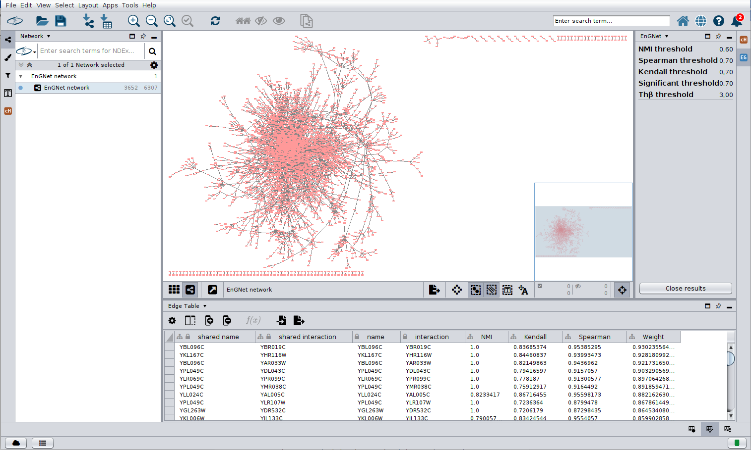Screen dimensions: 751x450
Task: Toggle node label selection icon
Action: coord(523,290)
